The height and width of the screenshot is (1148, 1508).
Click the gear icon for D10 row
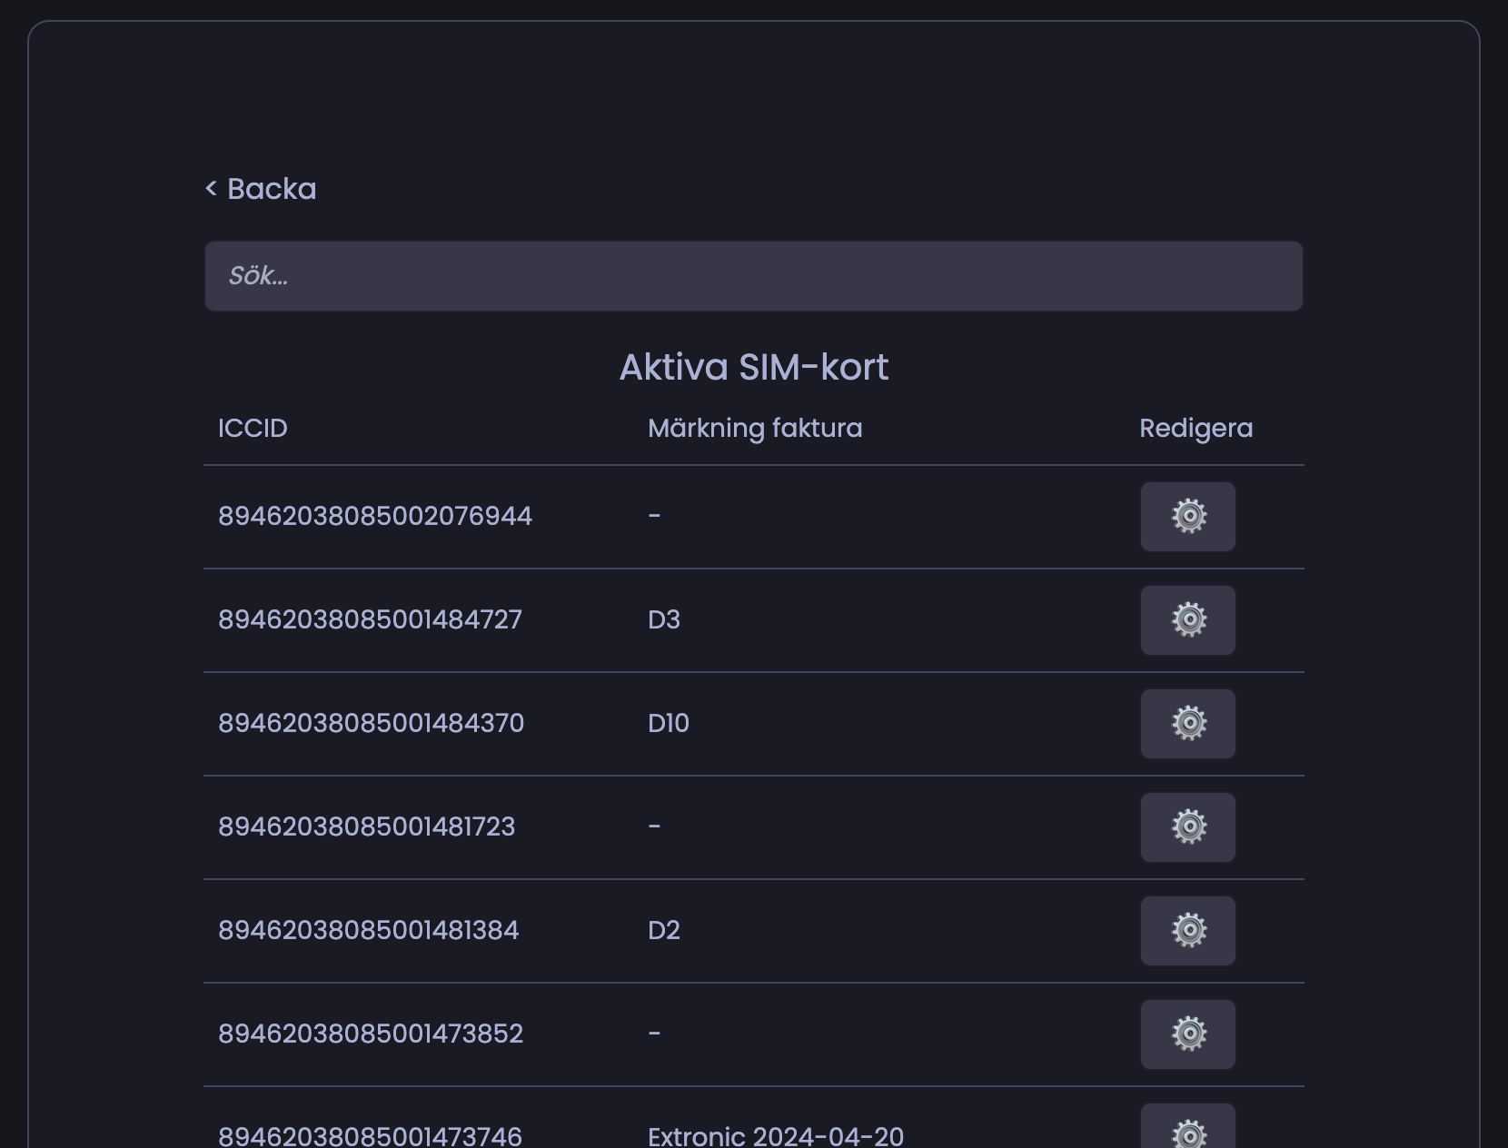1187,724
